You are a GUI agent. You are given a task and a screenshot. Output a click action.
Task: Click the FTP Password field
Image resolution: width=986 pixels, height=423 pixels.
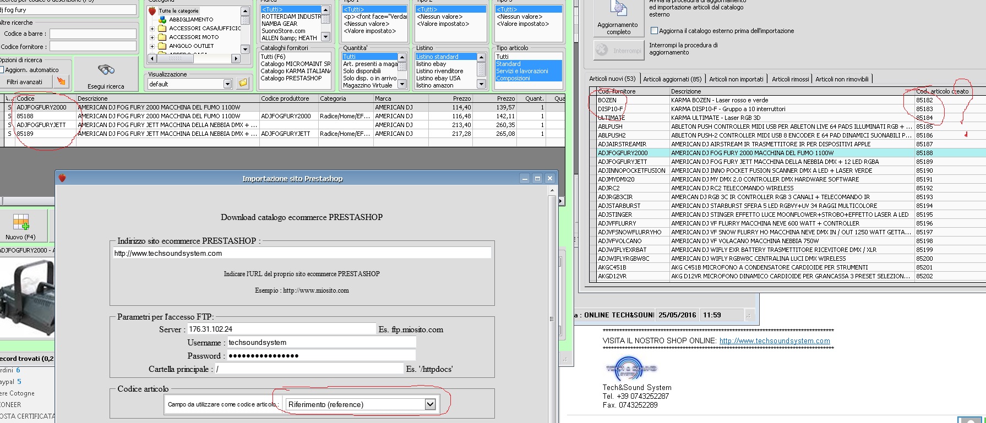click(x=322, y=355)
